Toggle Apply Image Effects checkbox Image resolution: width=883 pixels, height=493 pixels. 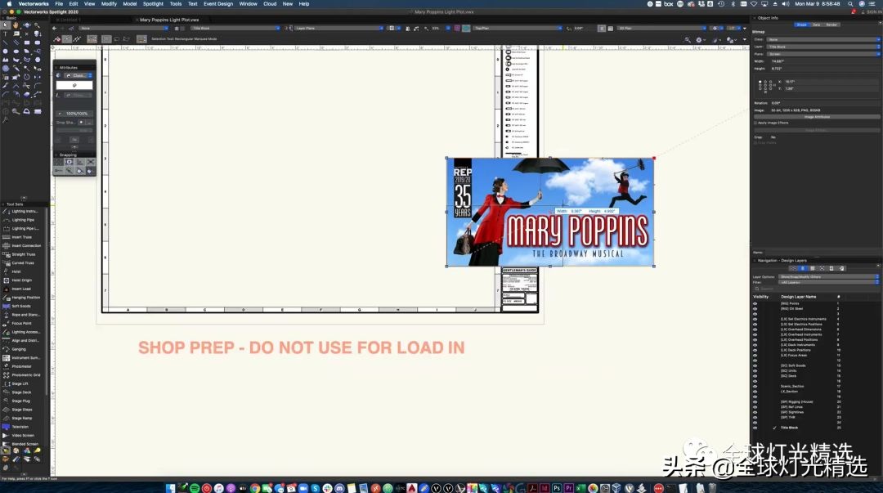click(755, 123)
